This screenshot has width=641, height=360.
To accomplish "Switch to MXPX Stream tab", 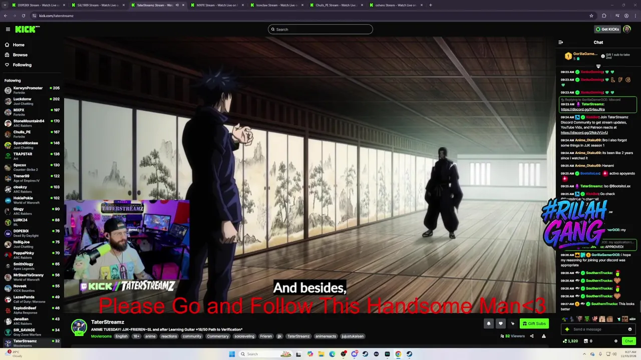I will coord(216,5).
